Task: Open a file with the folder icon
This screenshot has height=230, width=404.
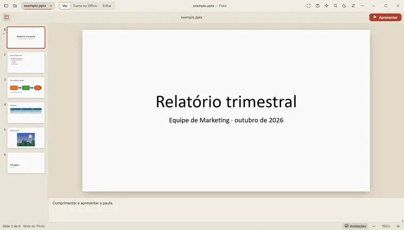Action: [x=15, y=6]
